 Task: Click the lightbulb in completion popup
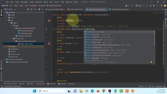(x=151, y=62)
